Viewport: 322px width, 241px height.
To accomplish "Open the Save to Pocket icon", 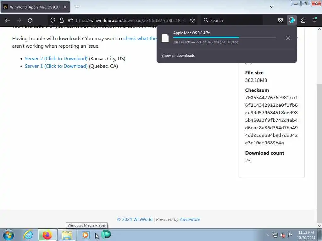I will [280, 20].
